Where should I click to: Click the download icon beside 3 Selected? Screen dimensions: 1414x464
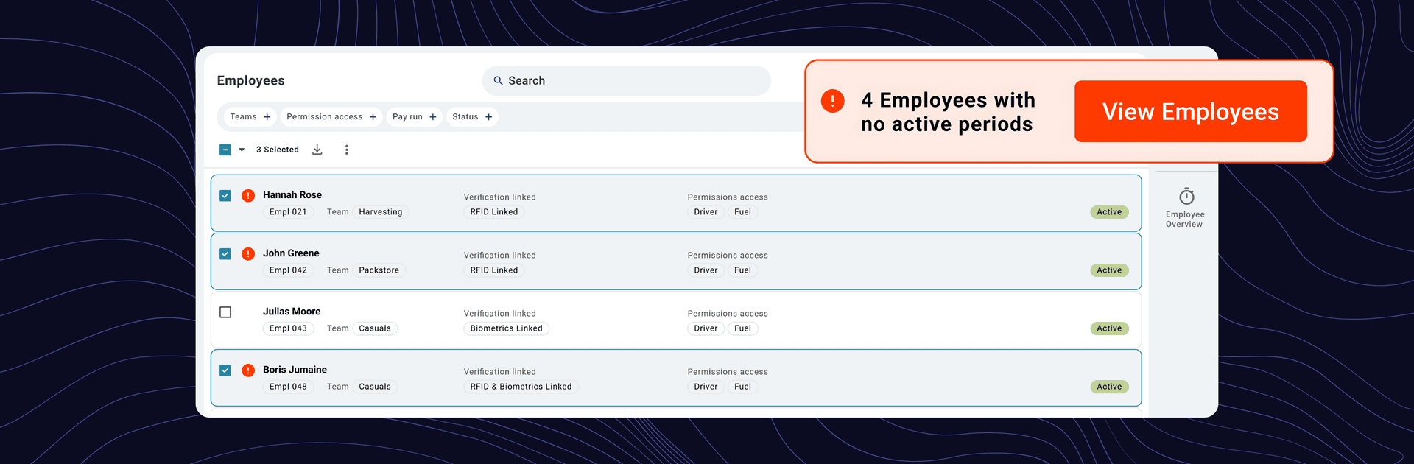click(317, 150)
